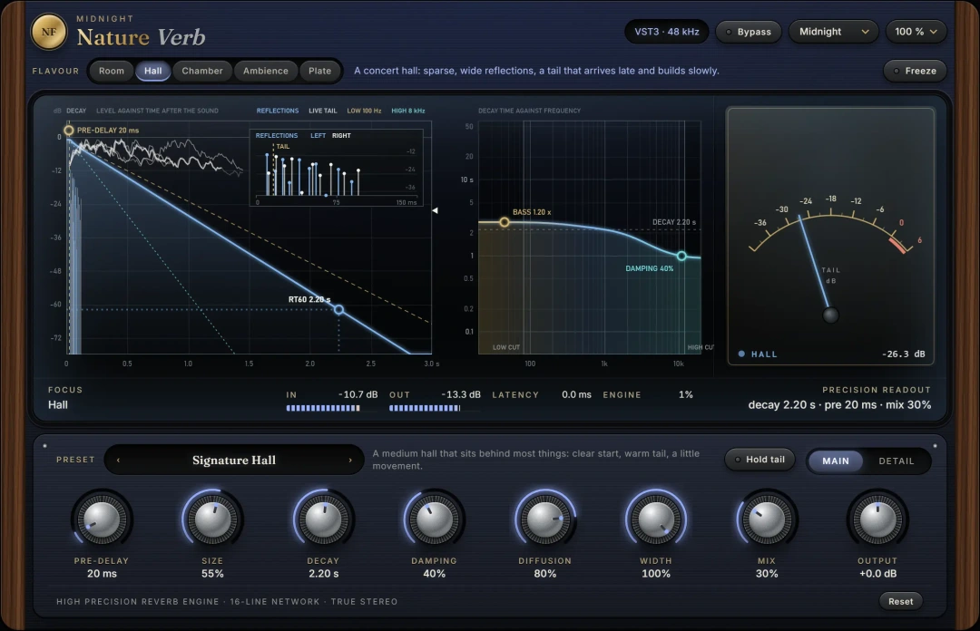The width and height of the screenshot is (980, 631).
Task: Open the Signature Hall preset selector
Action: click(x=234, y=461)
